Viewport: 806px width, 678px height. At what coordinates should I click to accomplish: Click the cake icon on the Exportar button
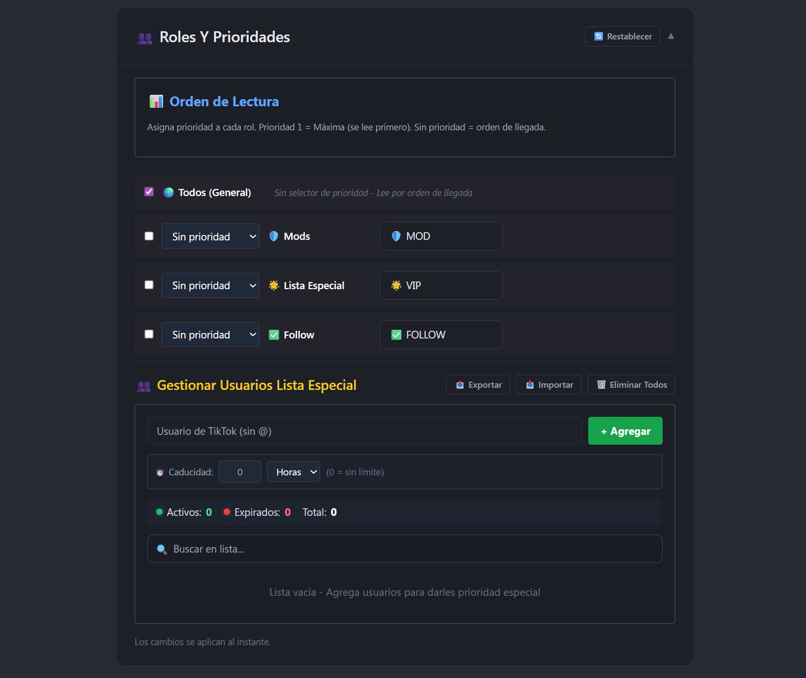coord(459,384)
